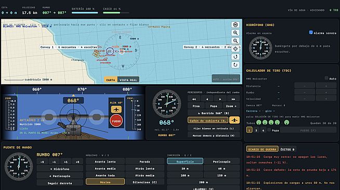This screenshot has height=190, width=340.
Task: Turn heading by plus 1 degree
Action: [66, 161]
